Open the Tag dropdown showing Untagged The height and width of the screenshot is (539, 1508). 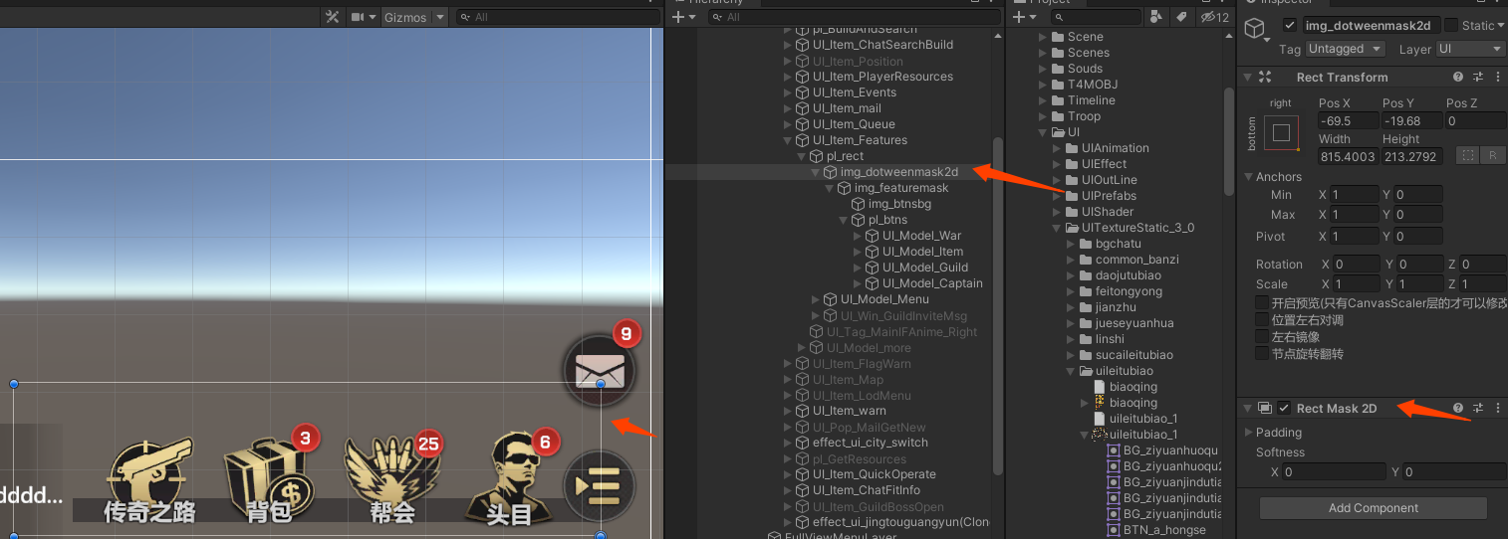click(1345, 49)
